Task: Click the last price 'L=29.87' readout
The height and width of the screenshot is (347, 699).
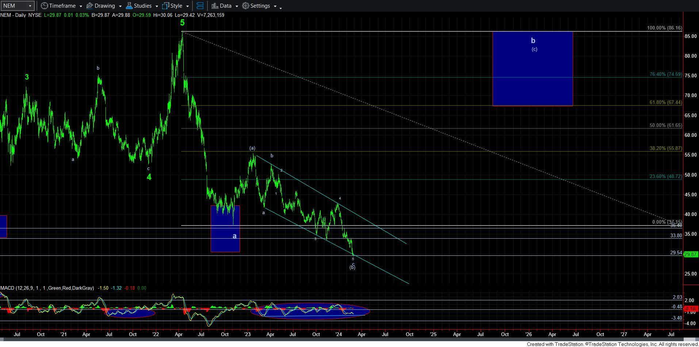Action: pos(52,15)
